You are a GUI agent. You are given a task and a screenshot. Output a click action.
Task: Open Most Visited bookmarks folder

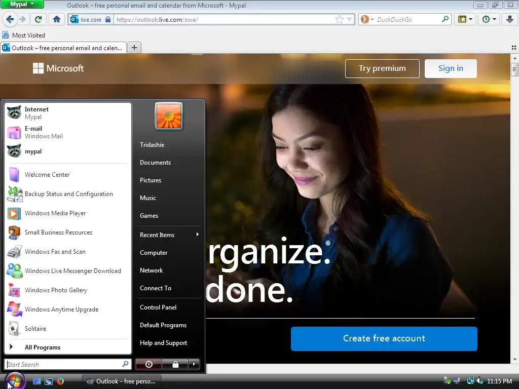[23, 35]
